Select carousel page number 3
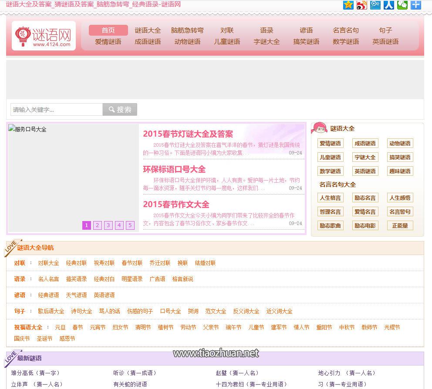 coord(108,225)
